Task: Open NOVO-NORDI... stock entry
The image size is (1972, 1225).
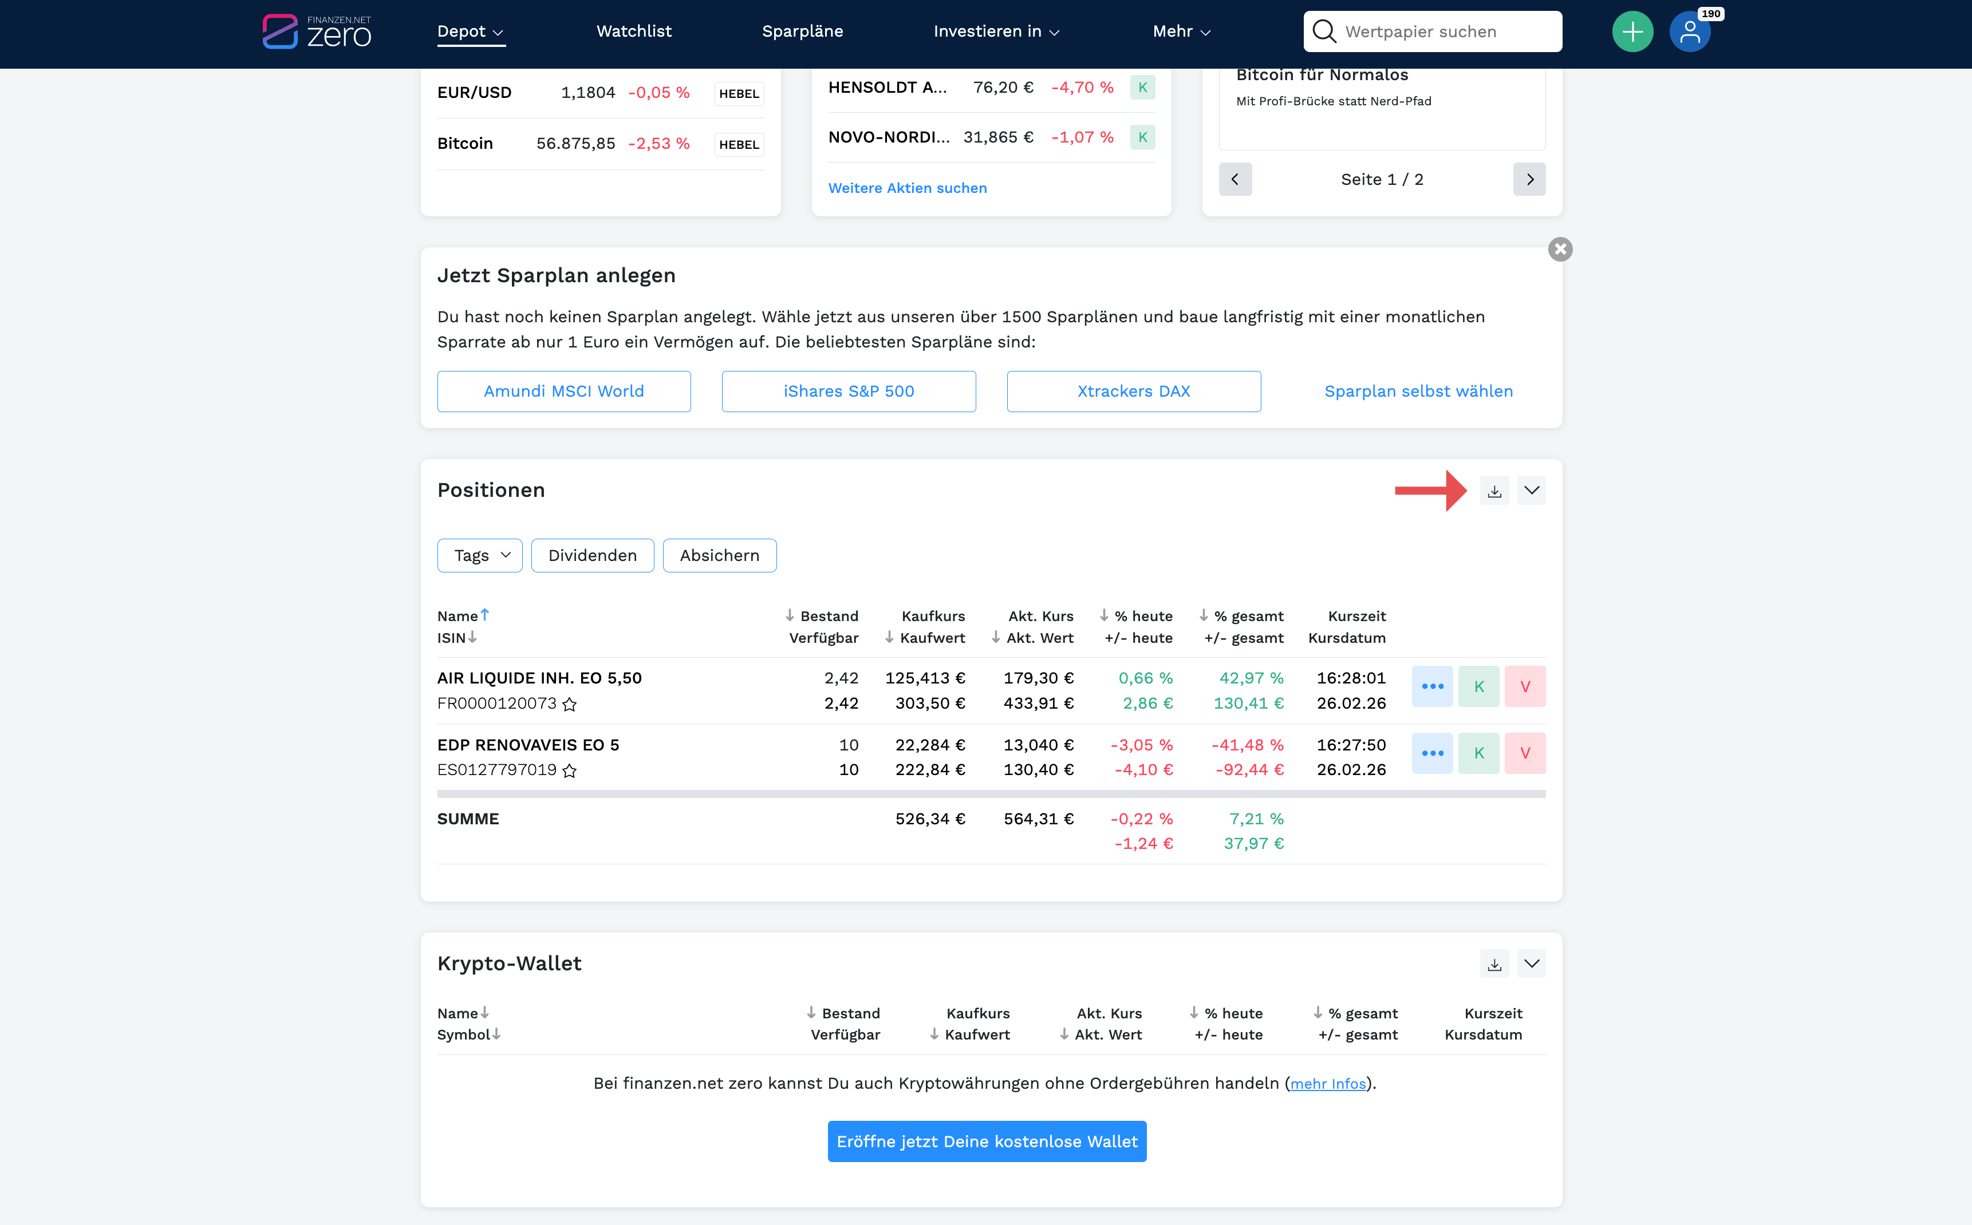Action: pos(889,137)
